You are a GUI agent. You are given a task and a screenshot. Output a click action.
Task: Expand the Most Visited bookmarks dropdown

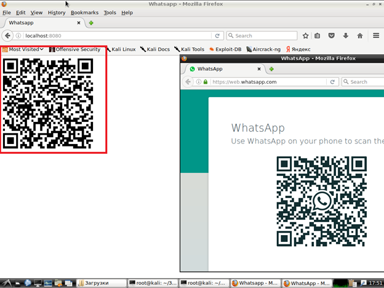[23, 49]
